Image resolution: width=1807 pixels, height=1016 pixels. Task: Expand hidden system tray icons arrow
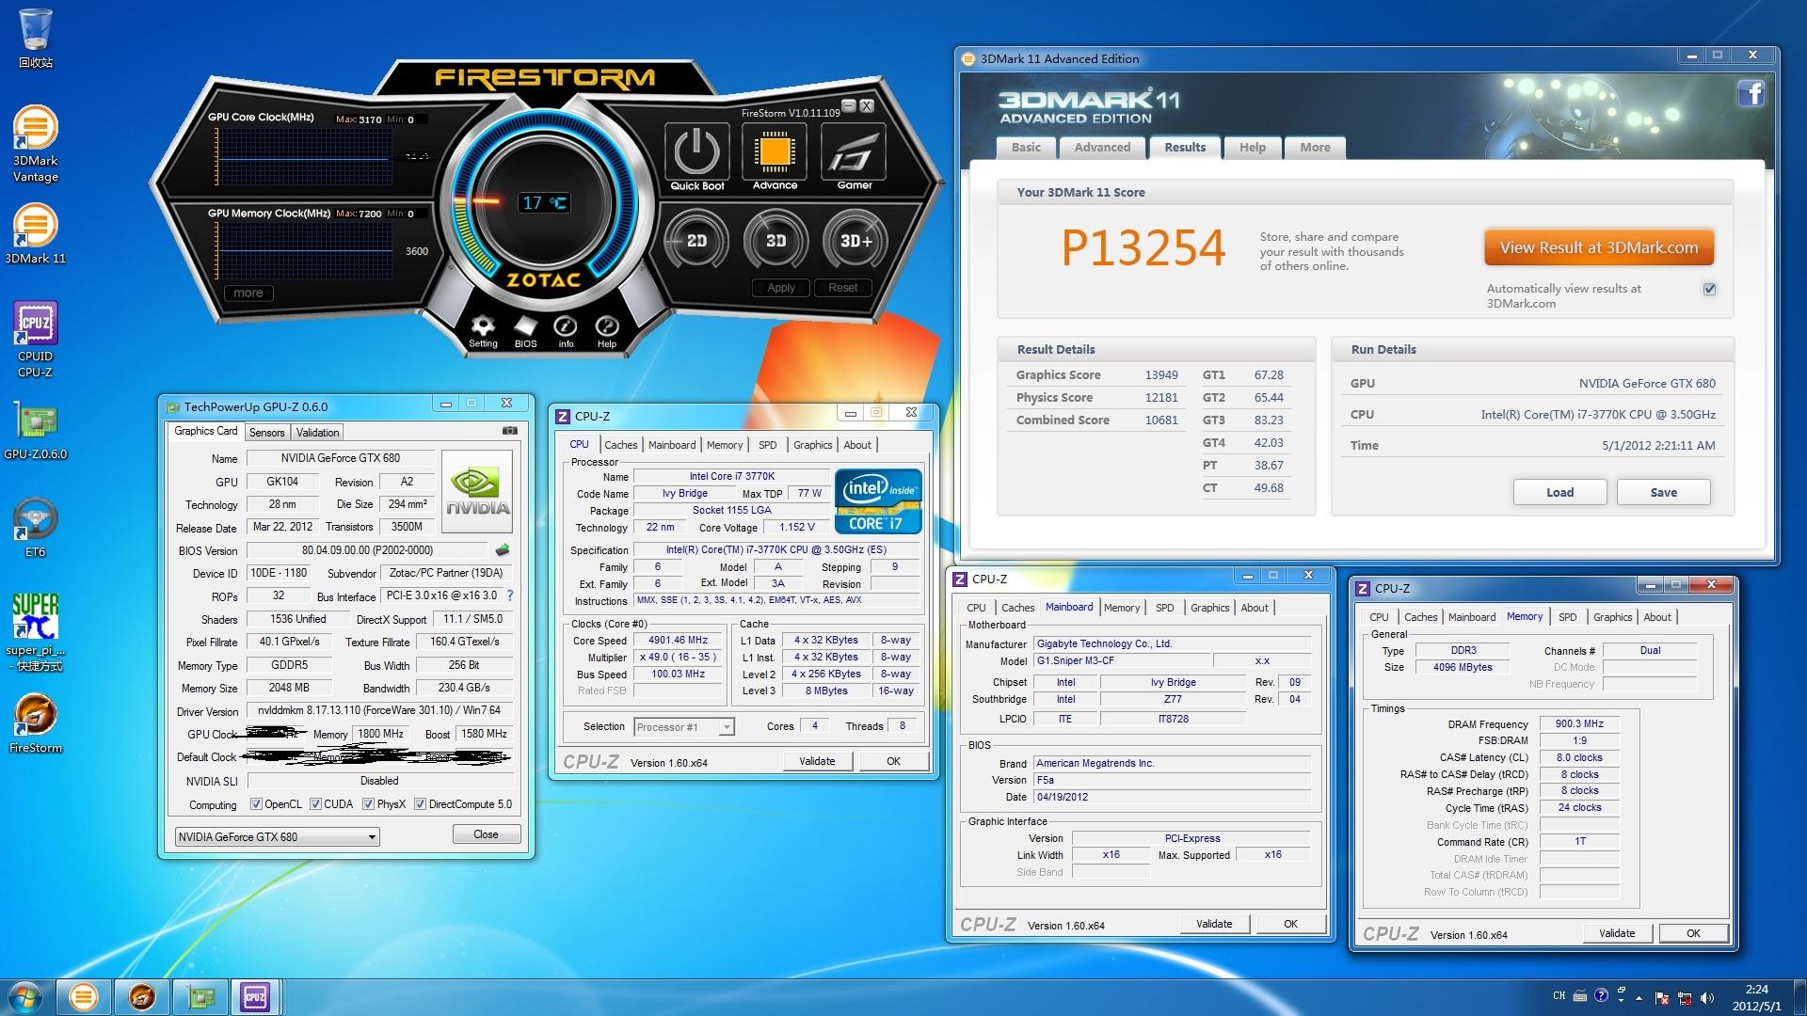click(1639, 997)
